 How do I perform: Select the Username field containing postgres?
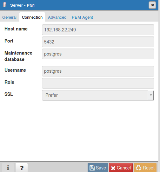tap(98, 71)
